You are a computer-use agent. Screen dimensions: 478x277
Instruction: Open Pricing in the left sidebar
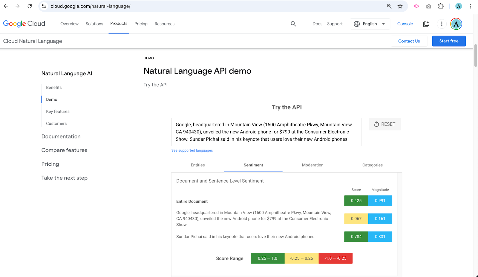pos(50,164)
